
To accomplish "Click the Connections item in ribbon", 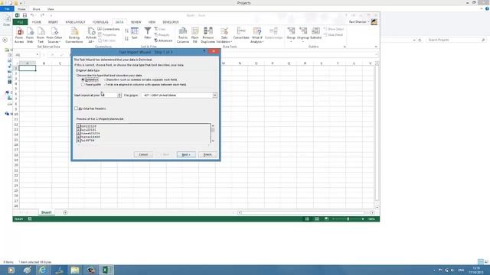I will (109, 29).
